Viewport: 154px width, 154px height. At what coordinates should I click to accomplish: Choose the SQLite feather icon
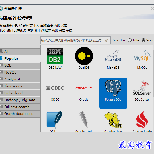[x=54, y=120]
